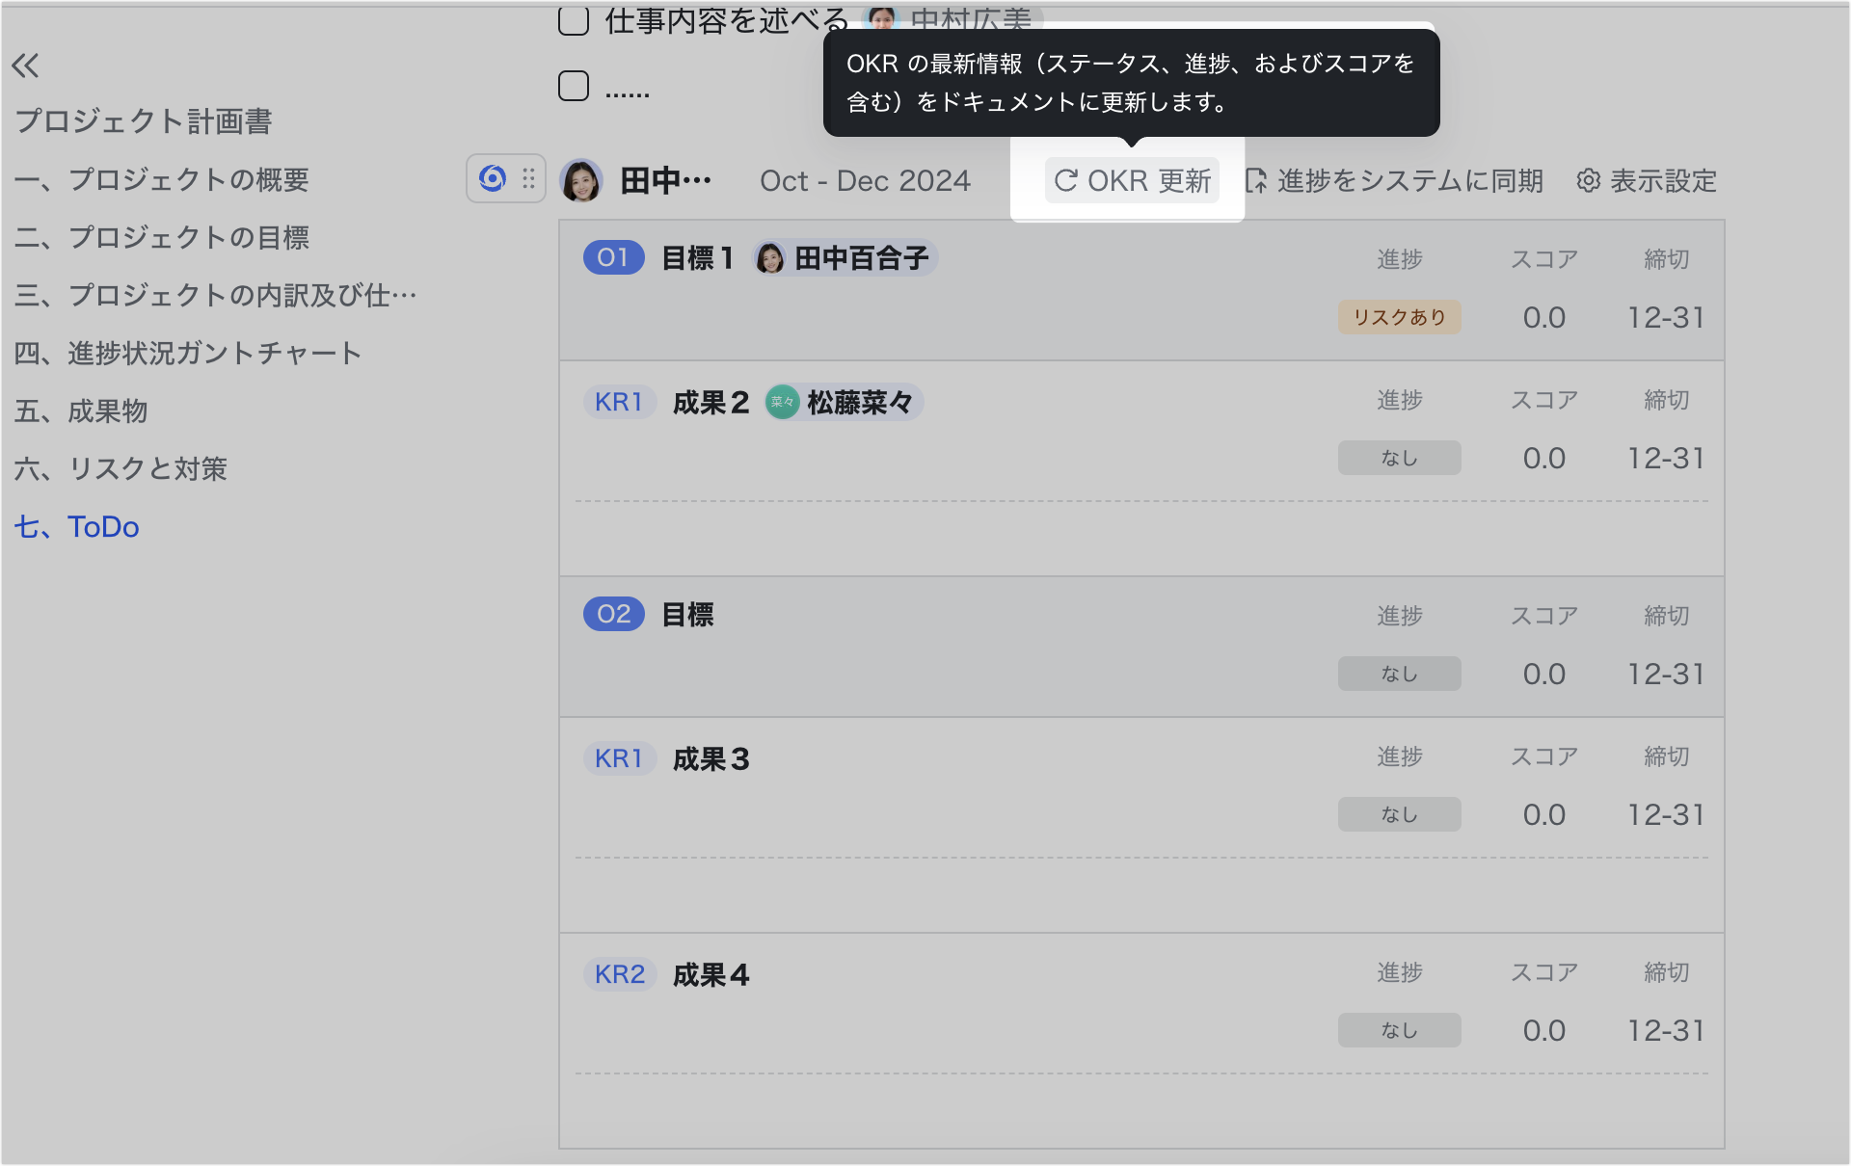Collapse the sidebar with double-chevron icon
Screen dimensions: 1851x1166
click(x=25, y=66)
